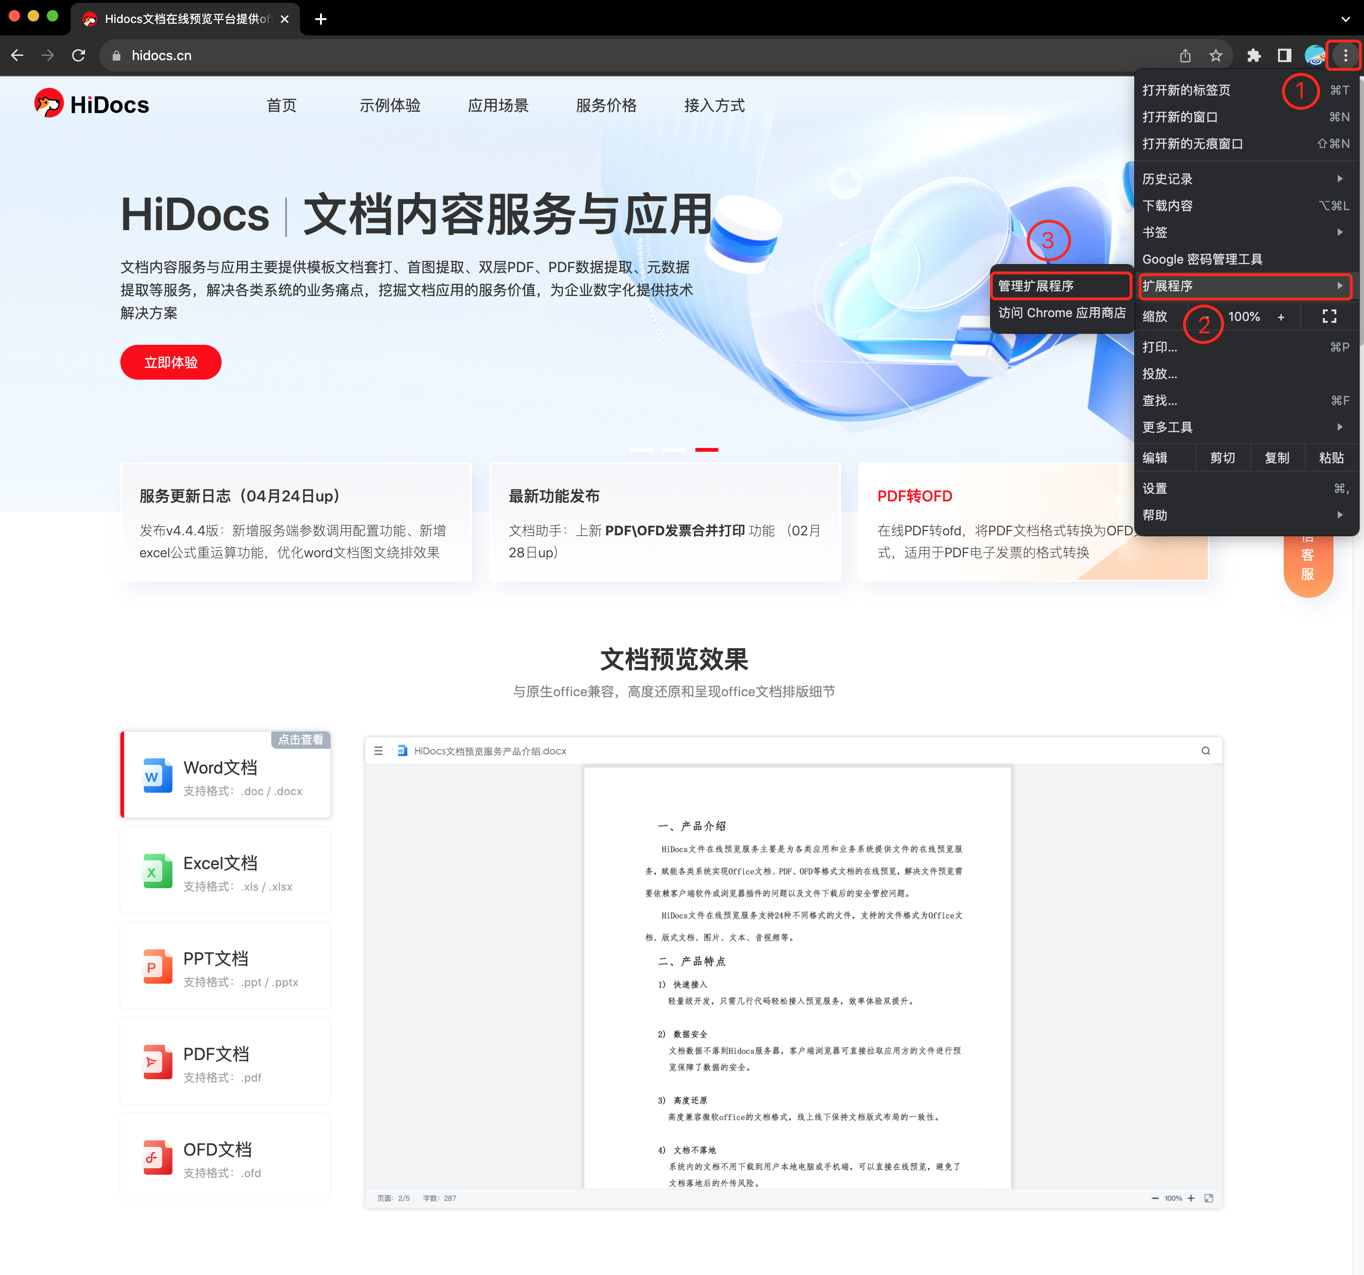Screen dimensions: 1364x1275
Task: Open Google 密码管理工具 menu item
Action: tap(1246, 259)
